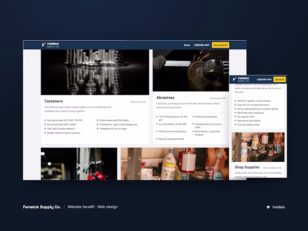The image size is (308, 231).
Task: Follow the /abrasives.htm path link
Action: [218, 98]
